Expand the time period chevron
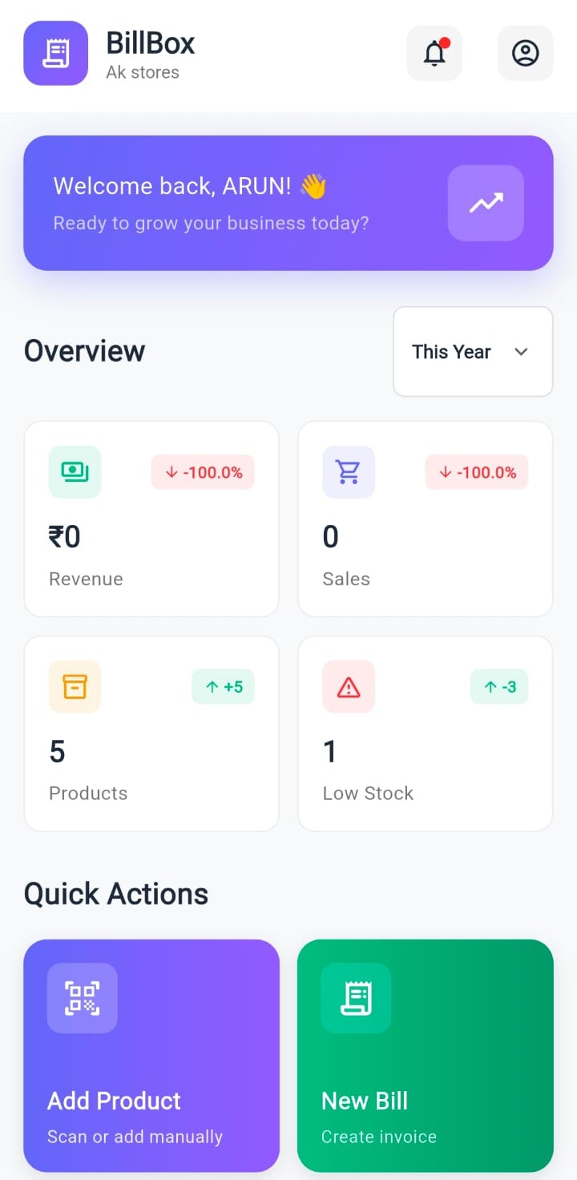577x1180 pixels. tap(521, 352)
